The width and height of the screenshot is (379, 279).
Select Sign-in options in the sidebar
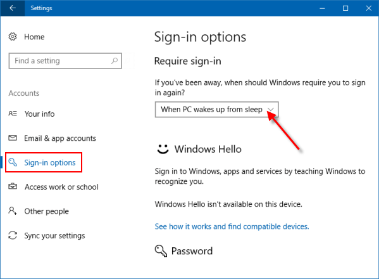[50, 162]
